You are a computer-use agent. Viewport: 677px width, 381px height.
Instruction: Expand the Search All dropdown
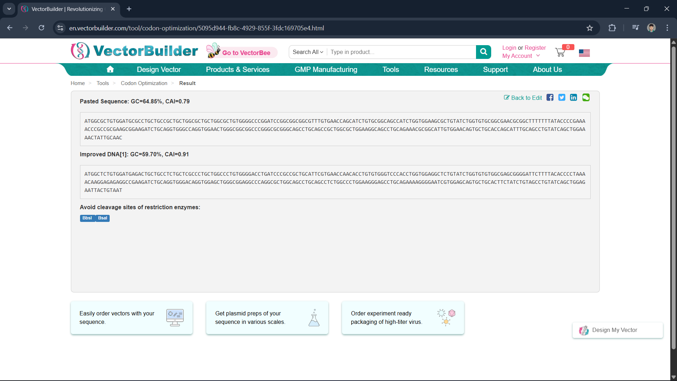coord(308,52)
